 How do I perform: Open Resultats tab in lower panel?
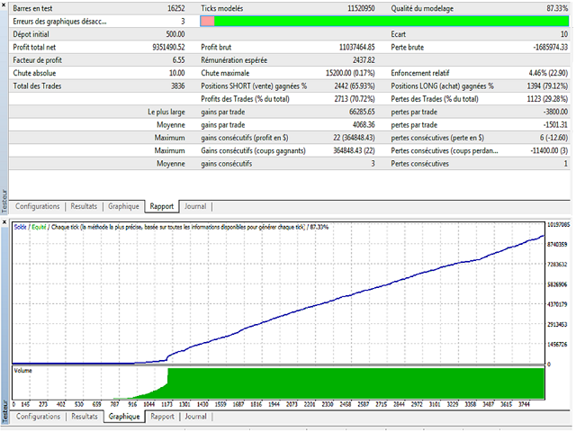pos(85,417)
